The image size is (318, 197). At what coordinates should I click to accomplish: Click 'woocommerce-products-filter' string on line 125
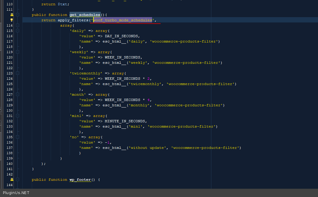[200, 84]
